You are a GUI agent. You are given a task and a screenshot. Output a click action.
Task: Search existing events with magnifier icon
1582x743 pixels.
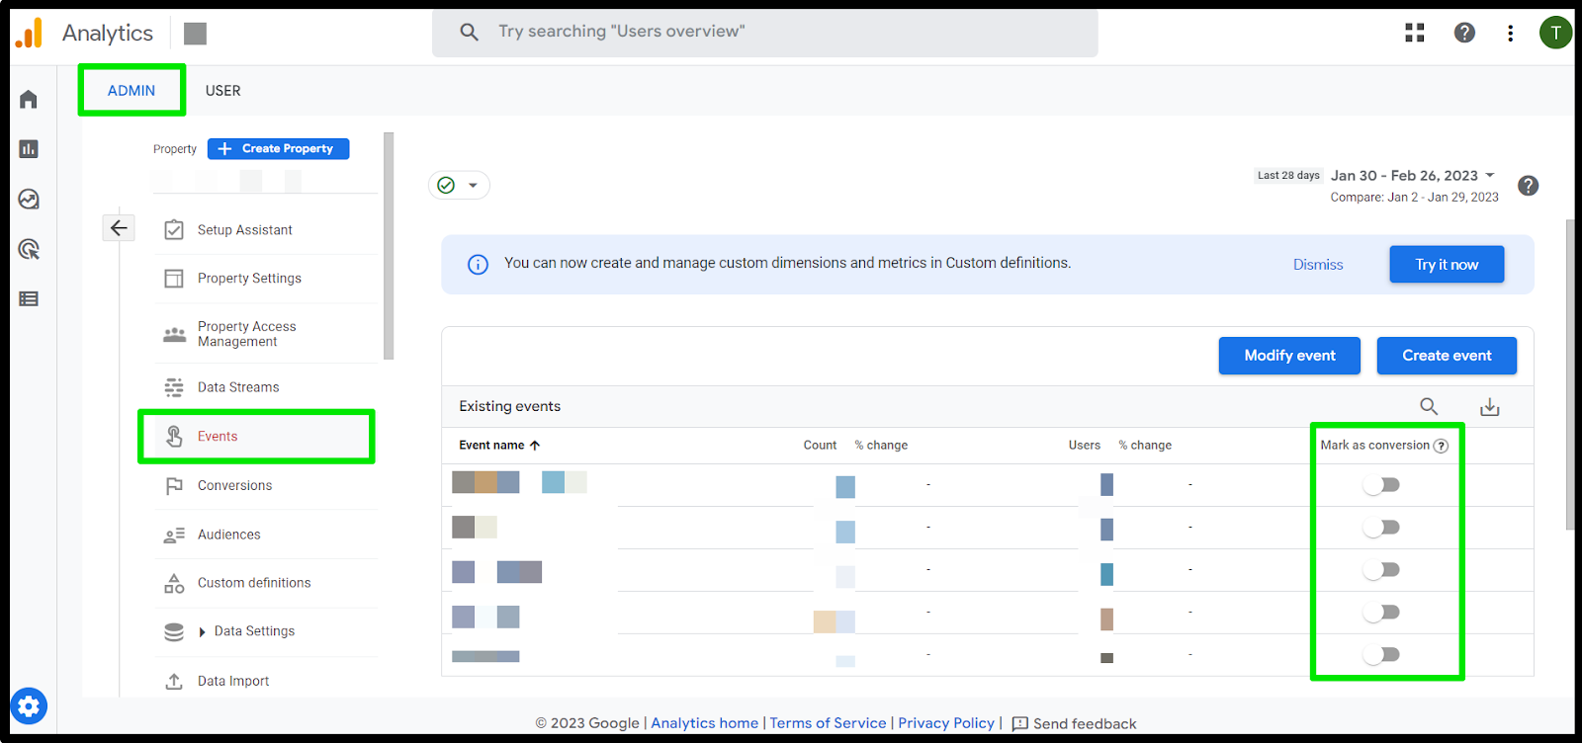[x=1429, y=406]
